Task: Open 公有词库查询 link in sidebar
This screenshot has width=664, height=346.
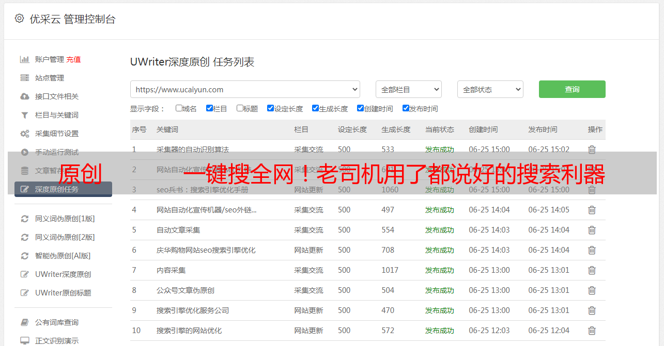Action: 57,322
